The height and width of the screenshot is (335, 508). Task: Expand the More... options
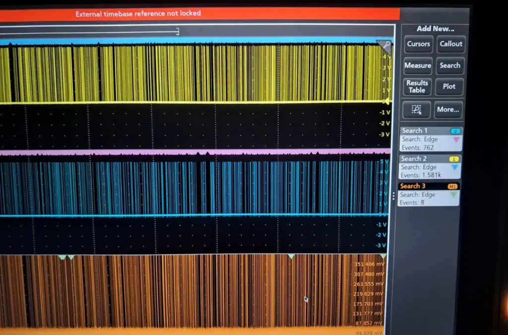[x=448, y=109]
